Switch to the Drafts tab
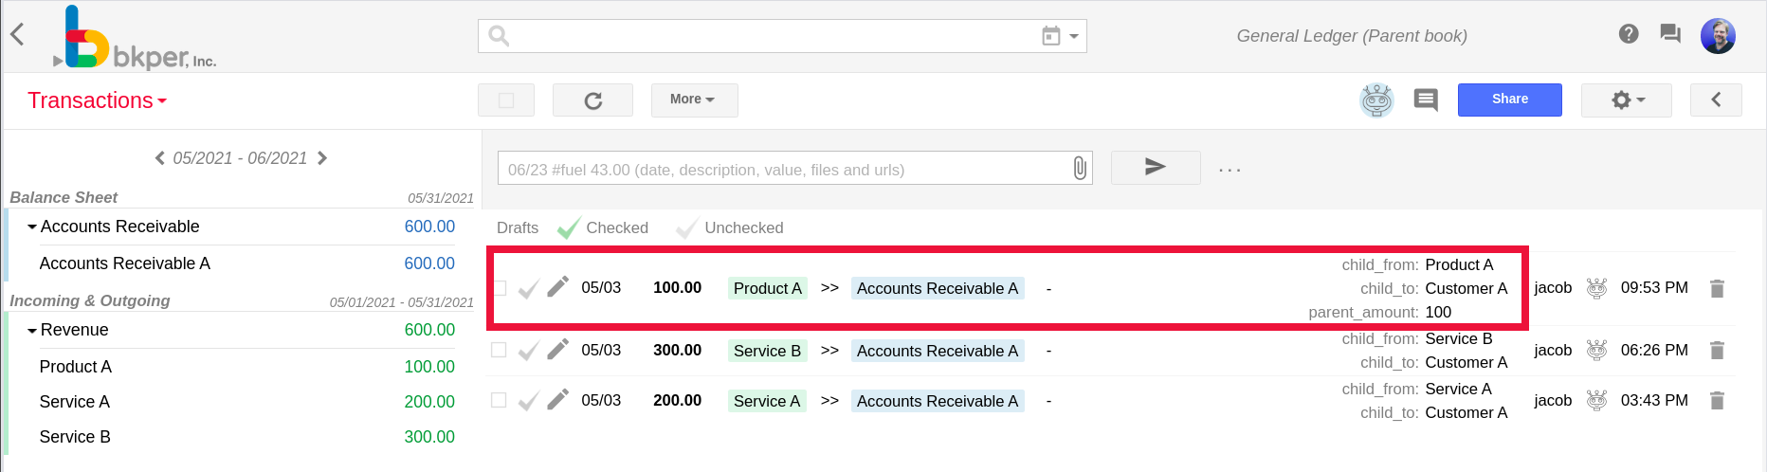This screenshot has height=472, width=1767. point(518,228)
